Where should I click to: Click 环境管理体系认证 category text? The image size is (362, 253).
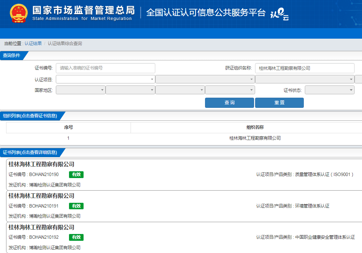312,206
